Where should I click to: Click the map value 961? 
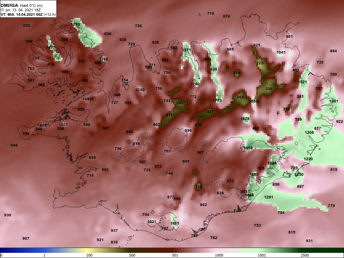tap(289, 37)
